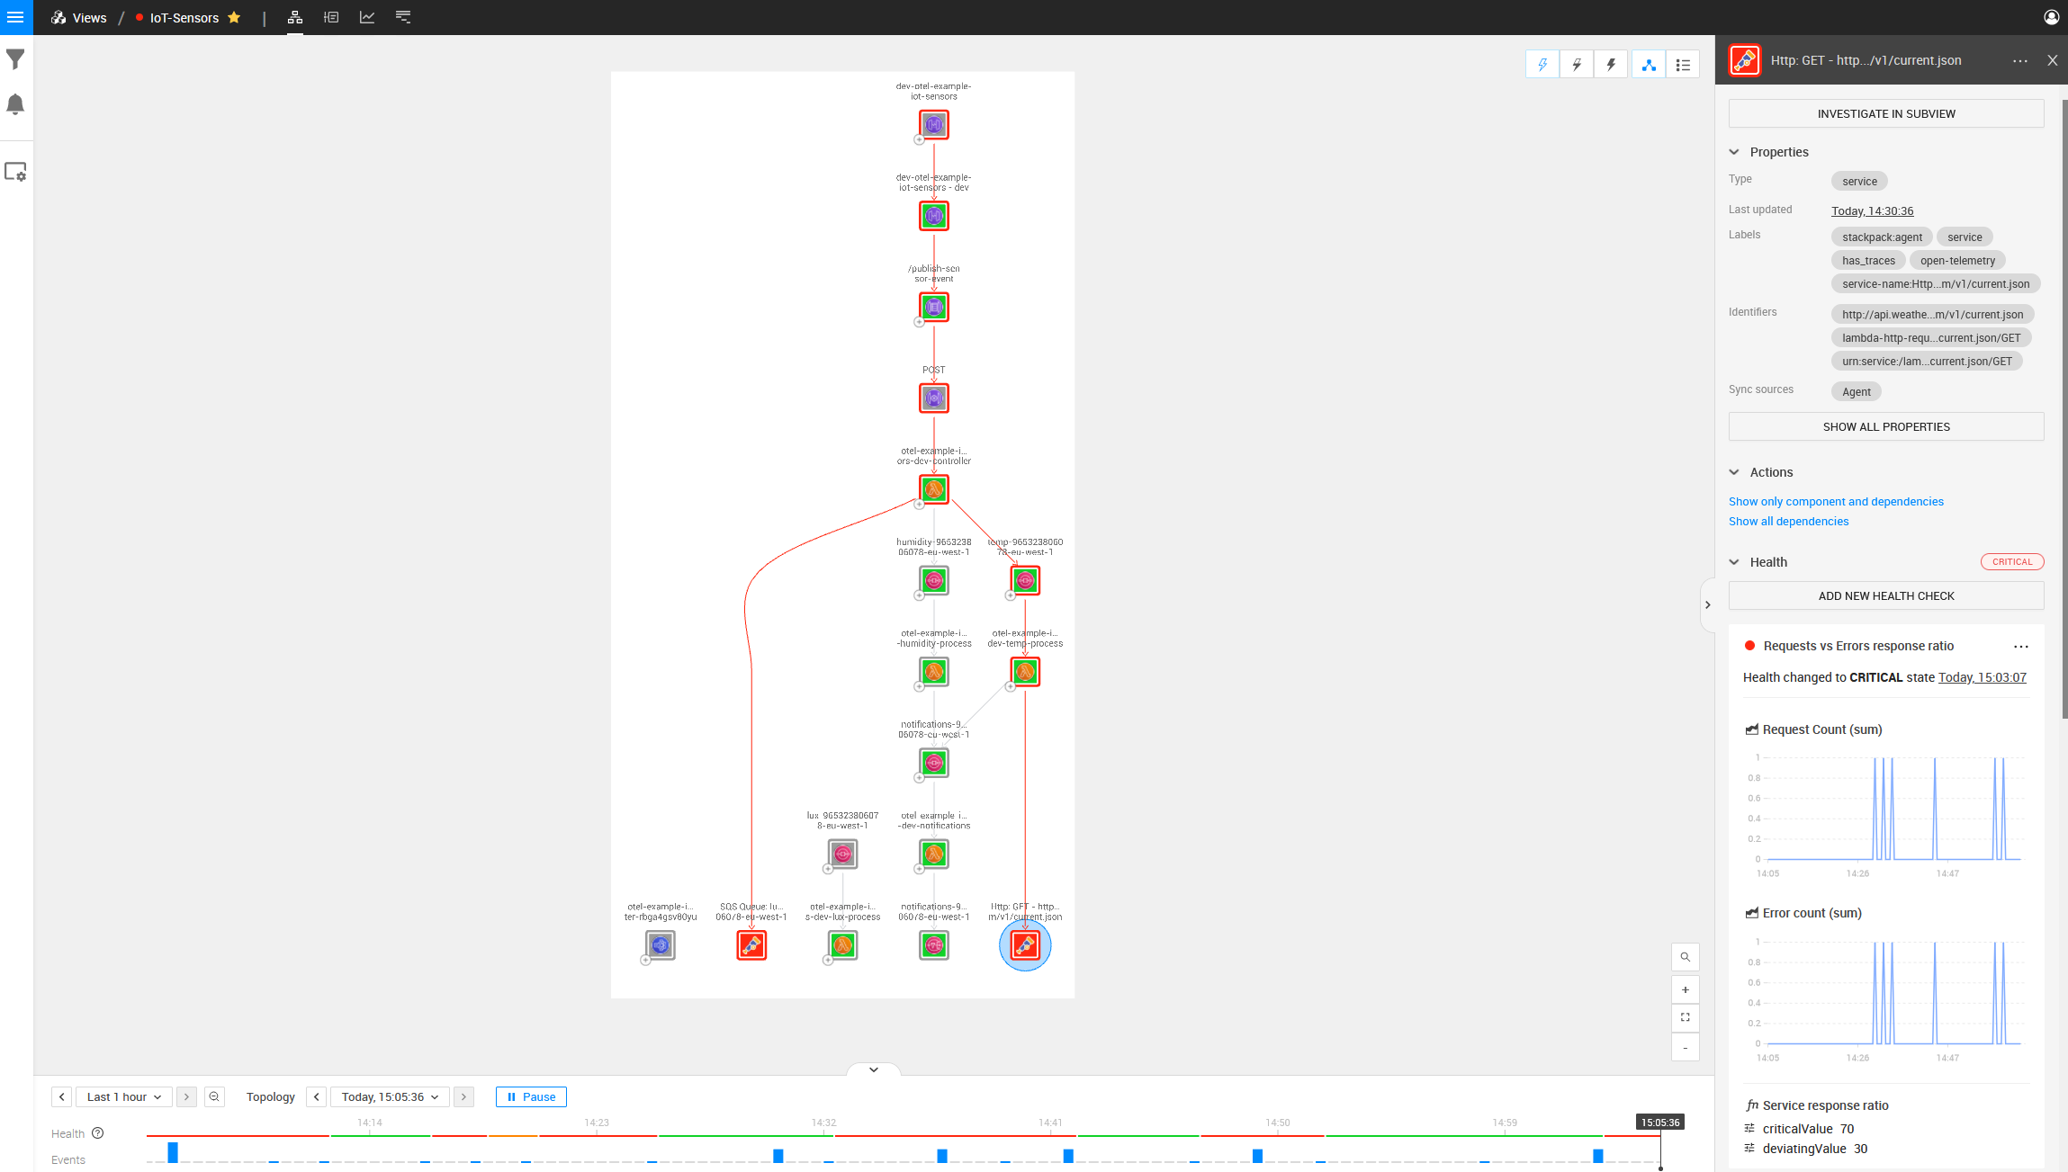2068x1172 pixels.
Task: Click the INVESTIGATE IN SUBVIEW button
Action: (x=1884, y=113)
